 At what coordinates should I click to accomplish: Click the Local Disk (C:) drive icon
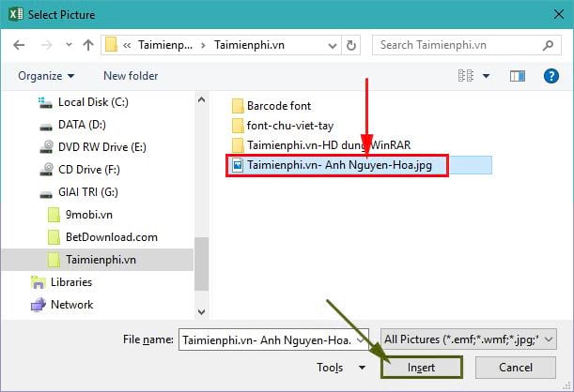click(x=45, y=102)
